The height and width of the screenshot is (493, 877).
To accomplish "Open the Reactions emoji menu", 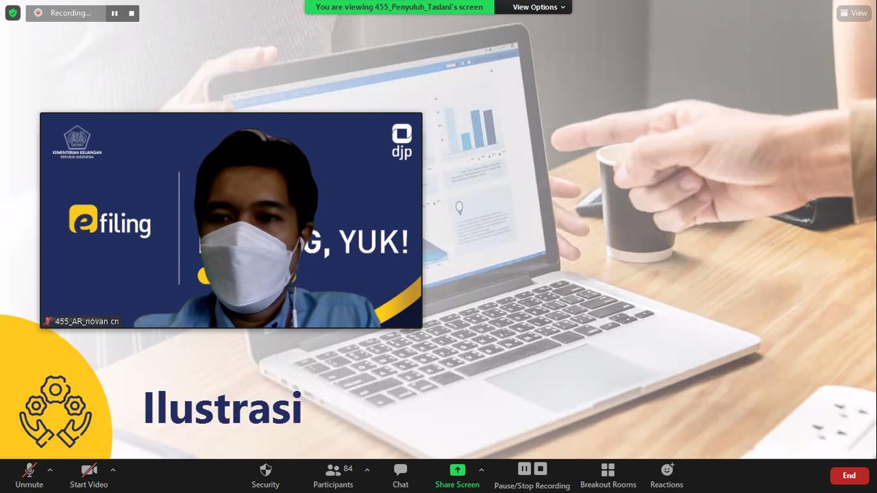I will pos(667,470).
